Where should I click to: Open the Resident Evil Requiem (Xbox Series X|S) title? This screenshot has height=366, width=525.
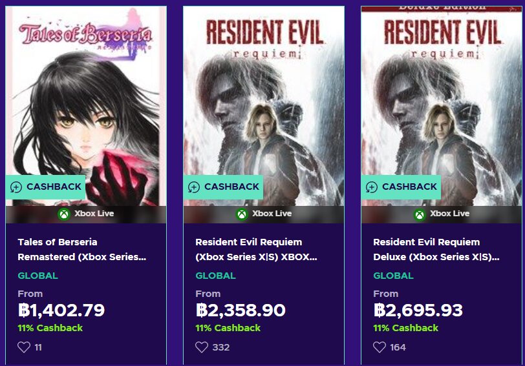256,249
